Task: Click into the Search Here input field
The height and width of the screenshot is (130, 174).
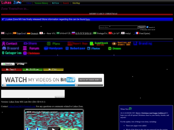Action: coord(118,27)
